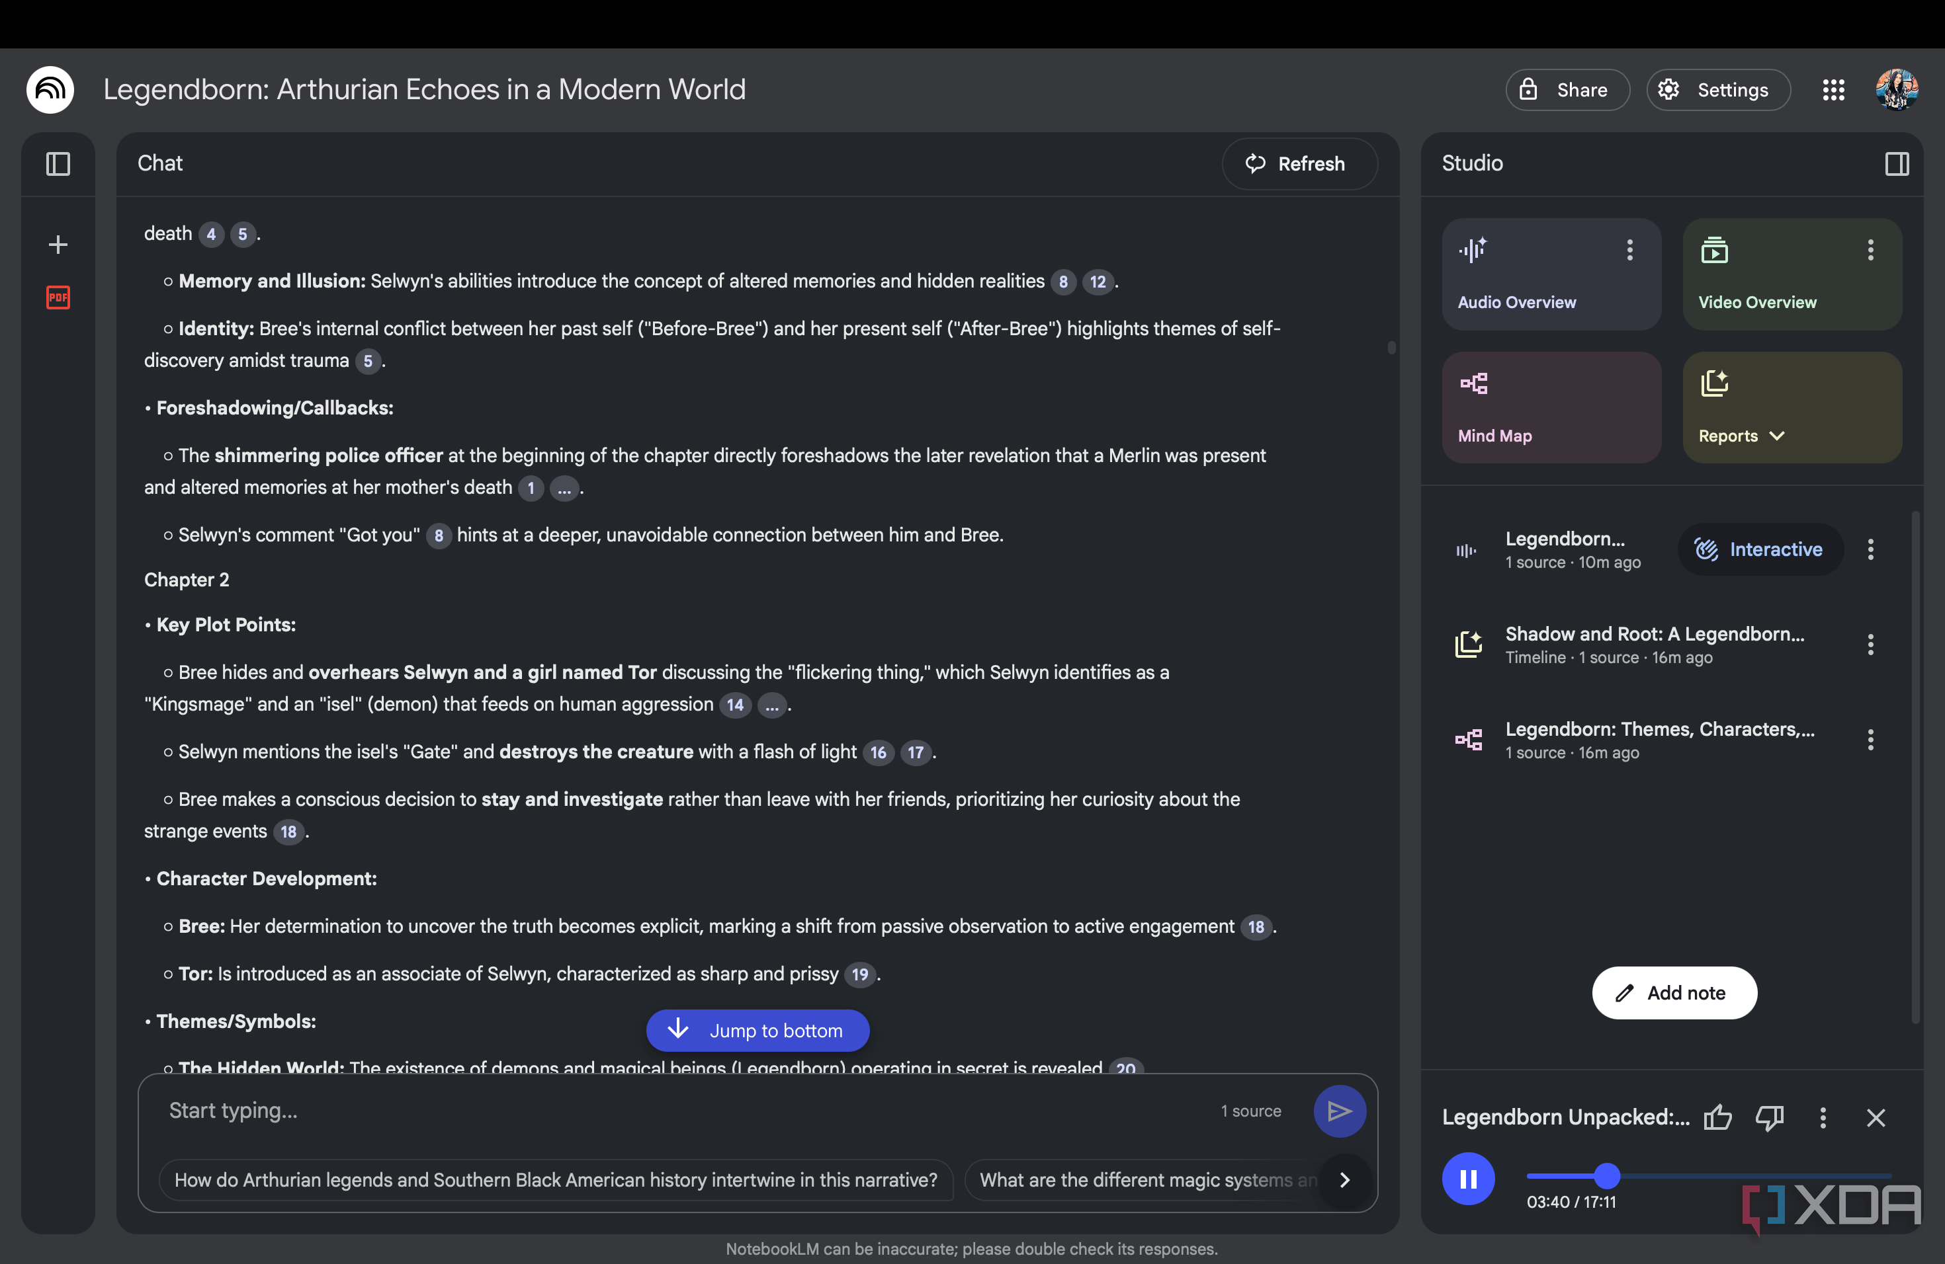
Task: Give thumbs down to the audio overview
Action: tap(1769, 1117)
